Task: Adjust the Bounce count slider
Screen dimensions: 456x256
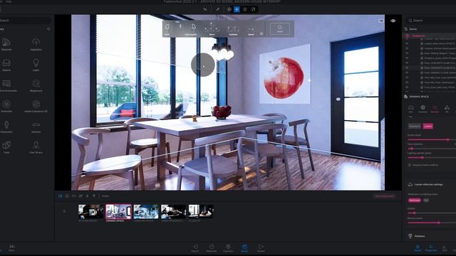Action: 432,223
